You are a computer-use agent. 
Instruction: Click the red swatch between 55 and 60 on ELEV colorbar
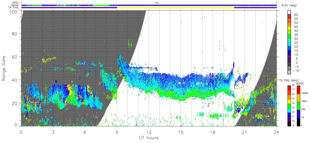tap(289, 17)
